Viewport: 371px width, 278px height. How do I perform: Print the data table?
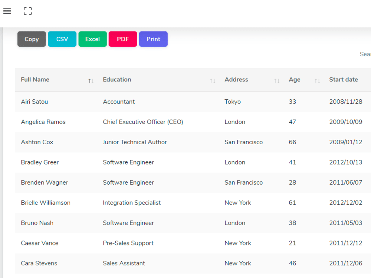click(153, 39)
